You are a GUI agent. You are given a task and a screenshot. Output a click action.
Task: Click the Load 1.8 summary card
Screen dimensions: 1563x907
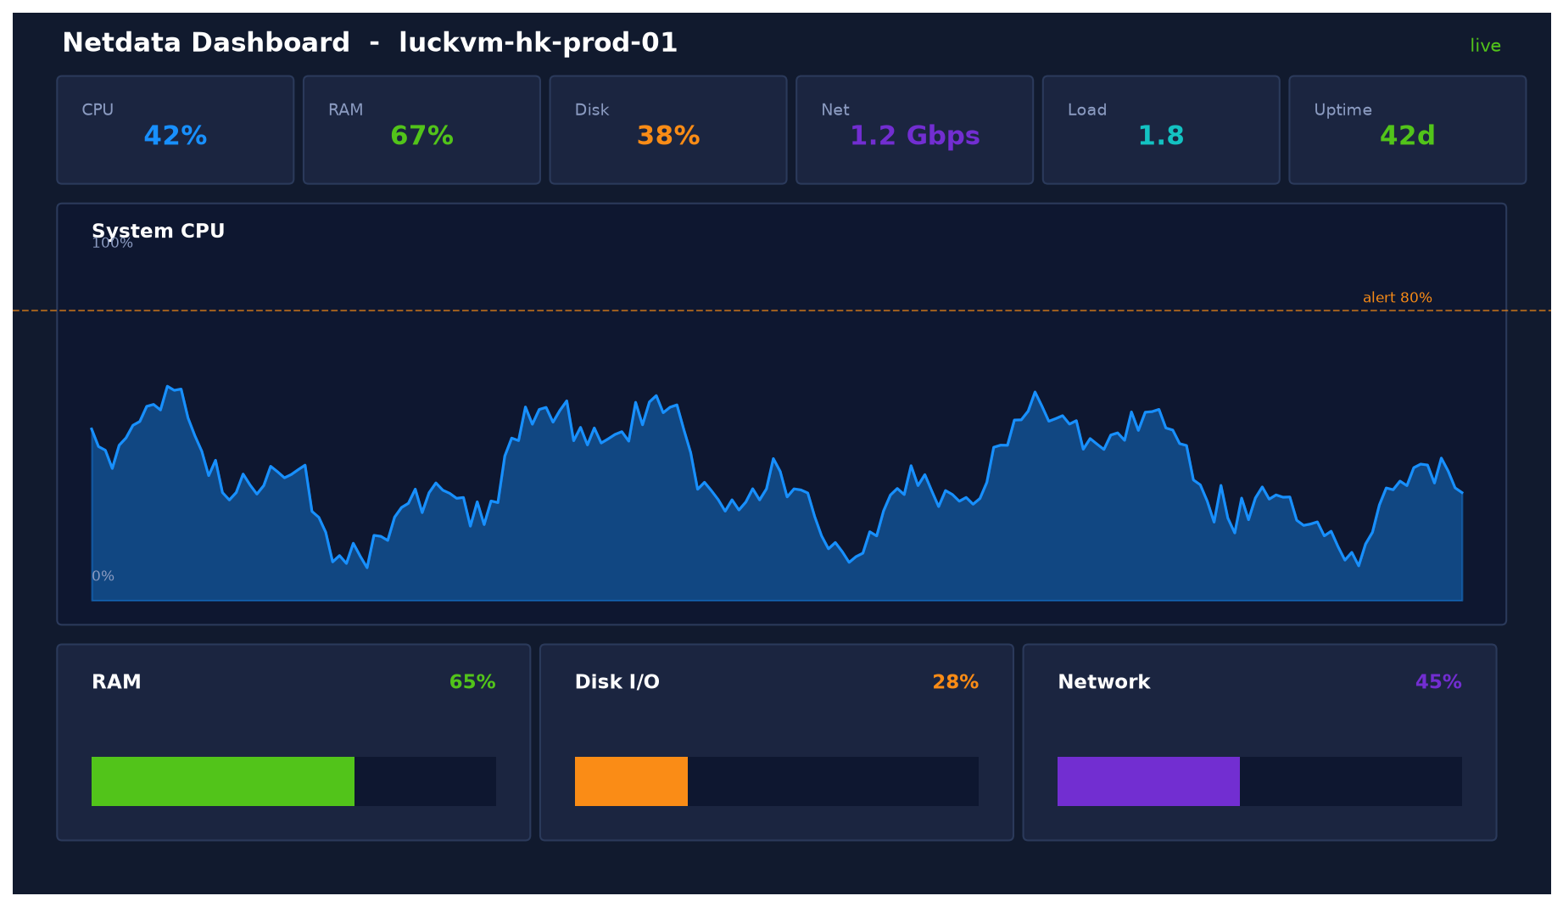coord(1161,130)
